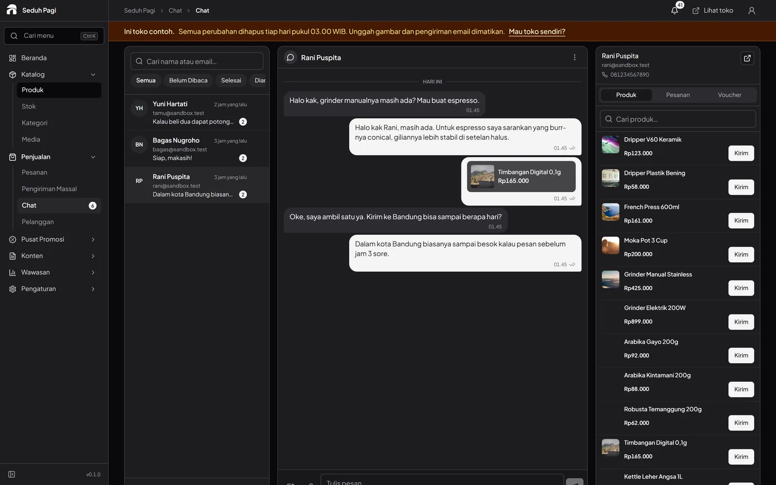The width and height of the screenshot is (776, 485).
Task: Follow the Mau toko sendiri? link
Action: point(537,32)
